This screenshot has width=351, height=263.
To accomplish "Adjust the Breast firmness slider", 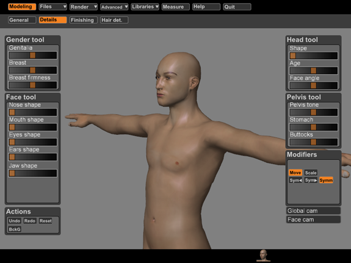I will (x=33, y=85).
